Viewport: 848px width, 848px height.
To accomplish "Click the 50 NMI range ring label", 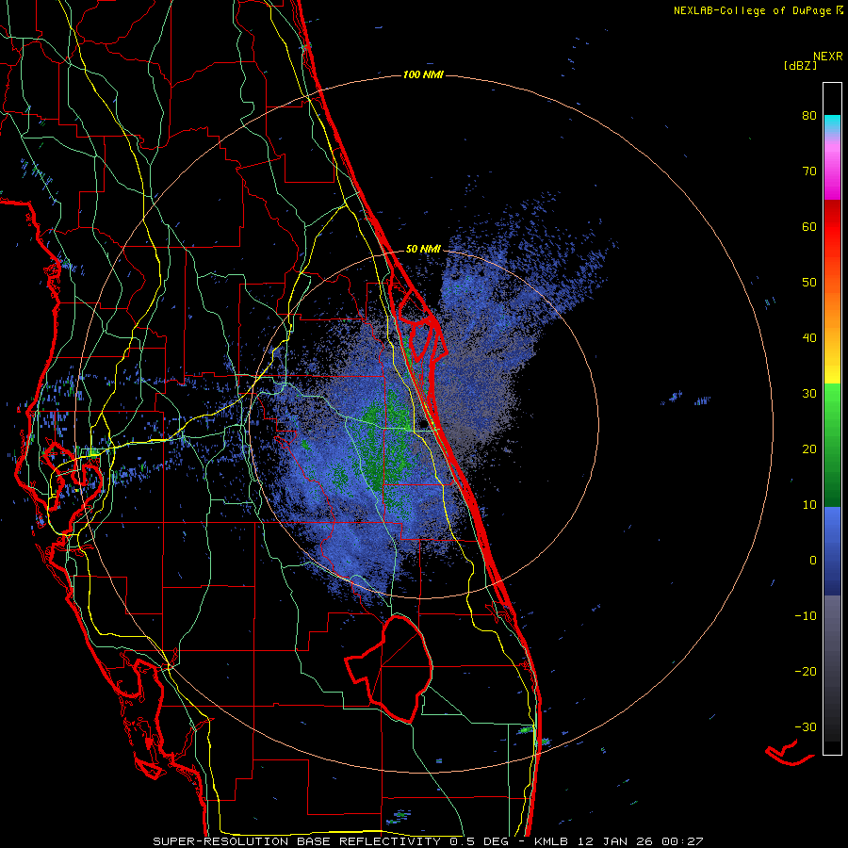I will 423,249.
